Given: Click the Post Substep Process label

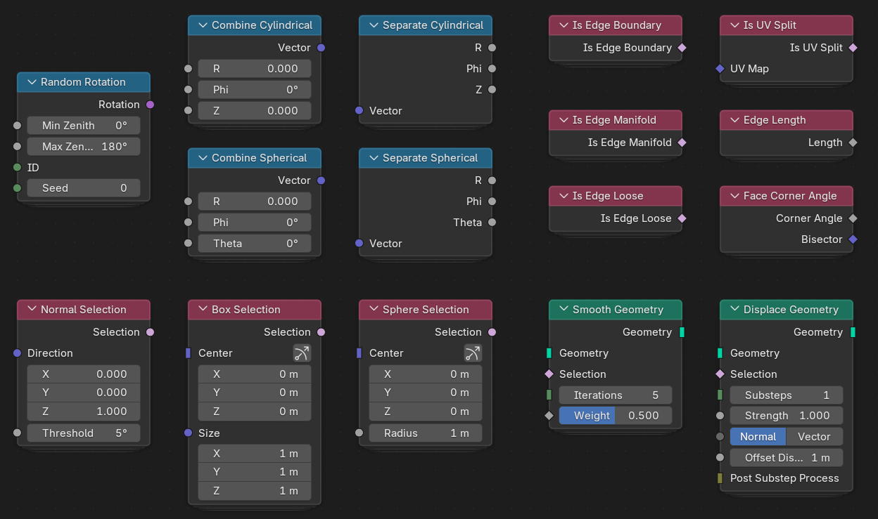Looking at the screenshot, I should tap(784, 478).
